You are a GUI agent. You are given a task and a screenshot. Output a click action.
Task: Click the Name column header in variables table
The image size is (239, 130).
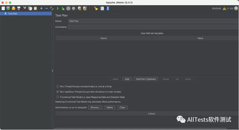tap(104, 38)
